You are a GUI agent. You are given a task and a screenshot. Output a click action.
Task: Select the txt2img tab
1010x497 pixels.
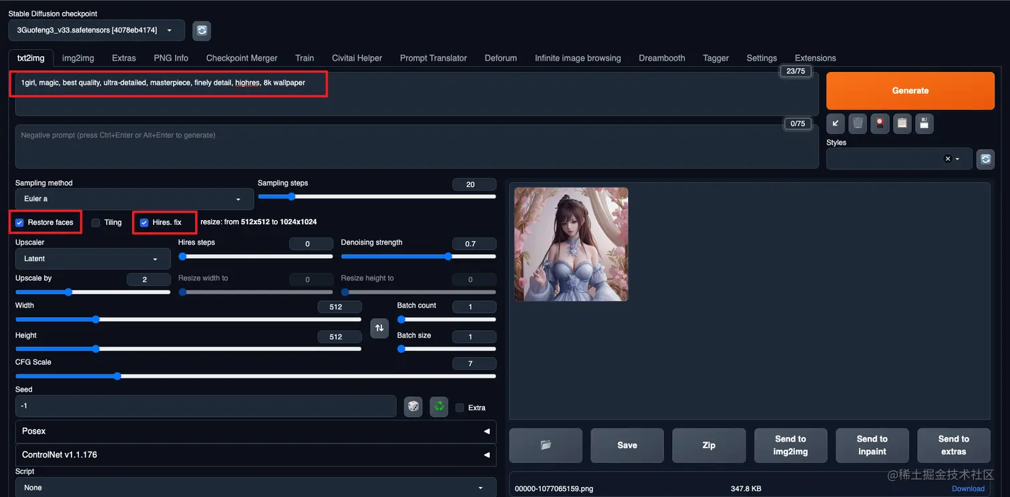tap(31, 58)
